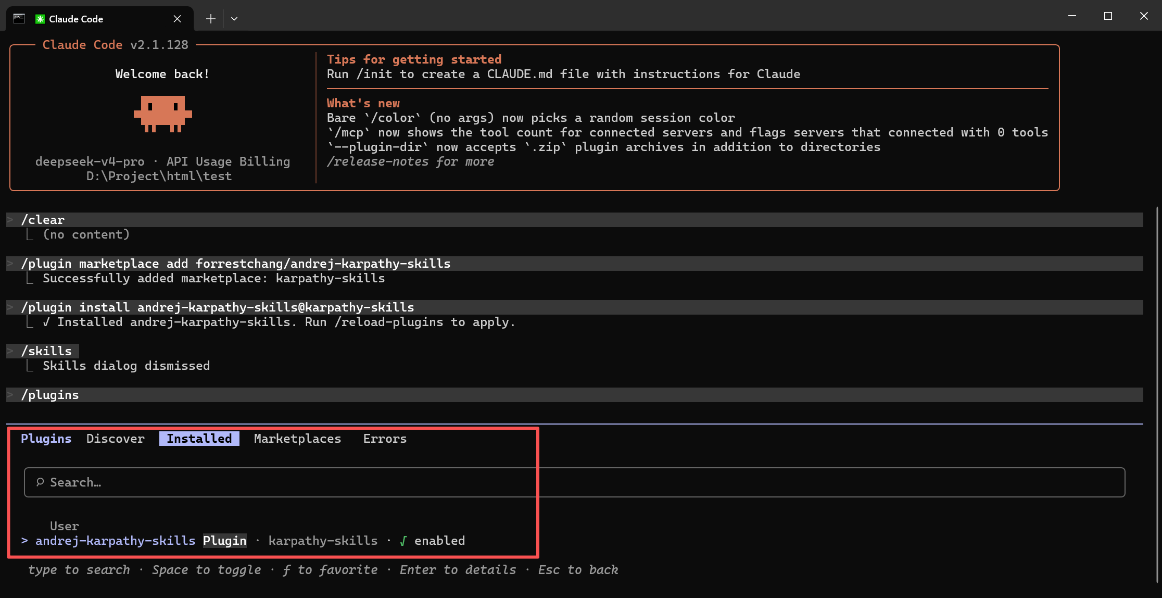Image resolution: width=1162 pixels, height=598 pixels.
Task: Close the Claude Code terminal tab
Action: click(177, 19)
